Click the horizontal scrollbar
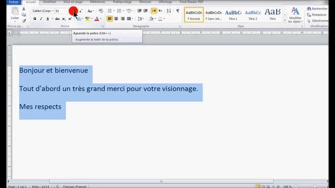 pos(161,181)
